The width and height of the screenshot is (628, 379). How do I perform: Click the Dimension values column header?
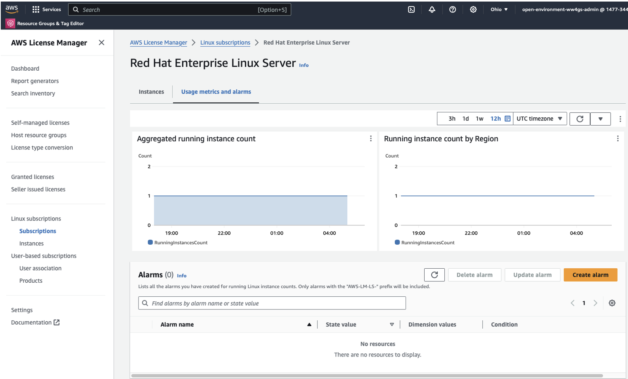coord(432,325)
